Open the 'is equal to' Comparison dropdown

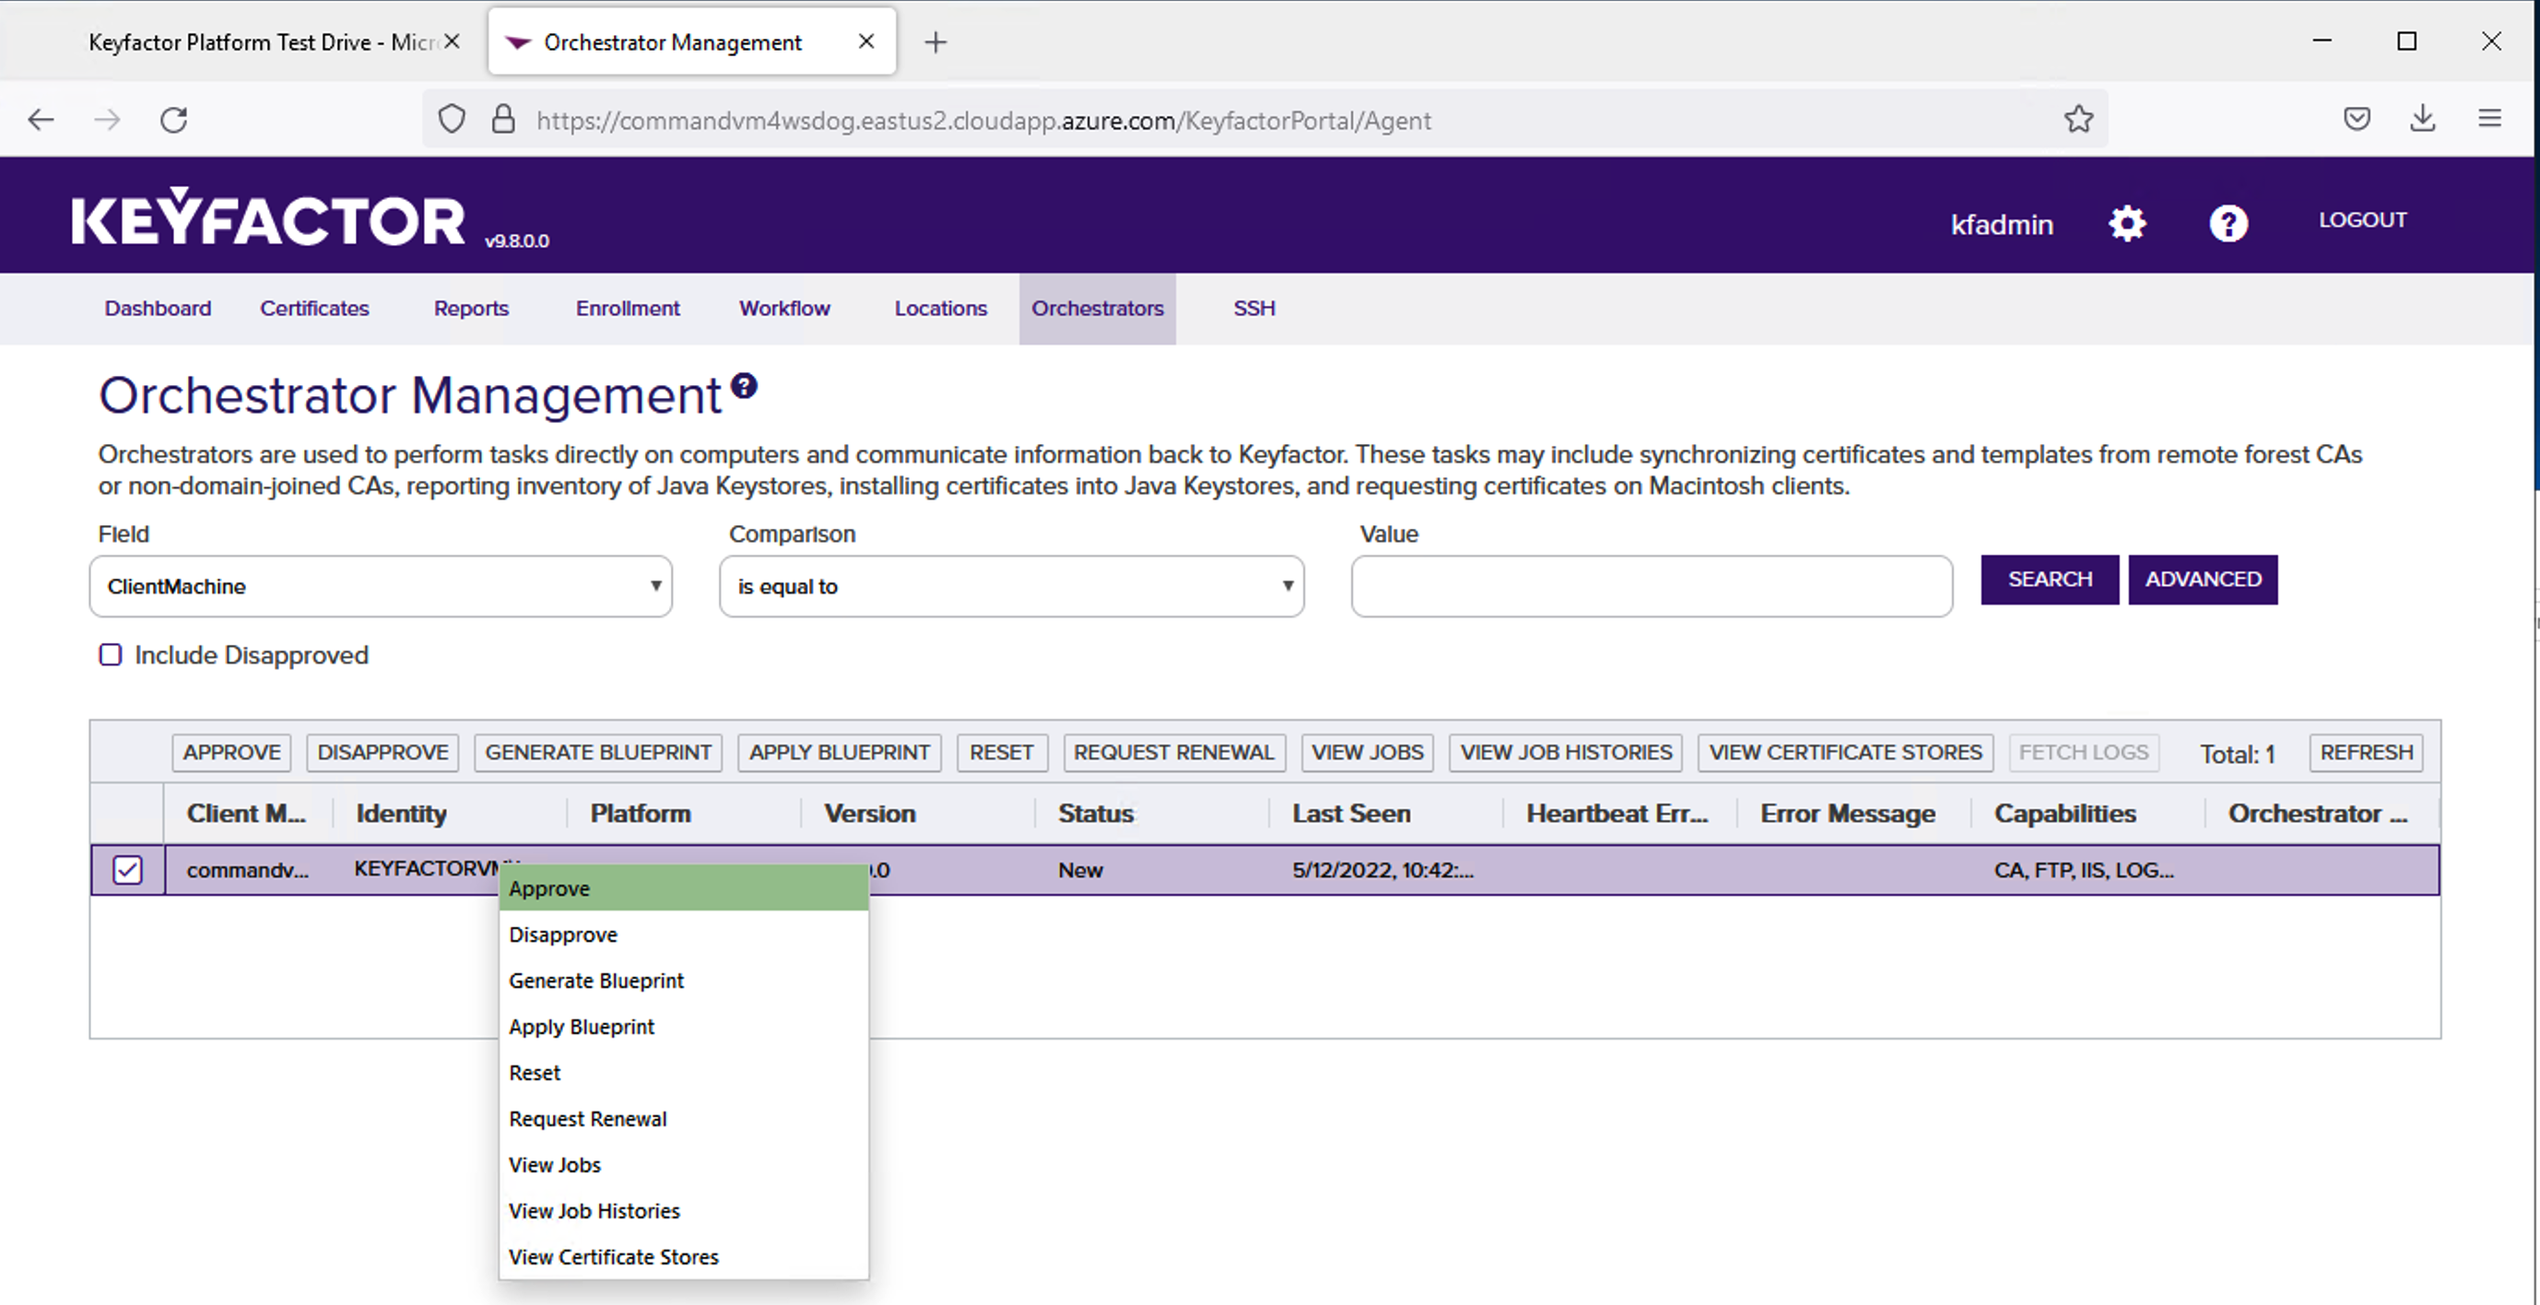tap(1011, 586)
